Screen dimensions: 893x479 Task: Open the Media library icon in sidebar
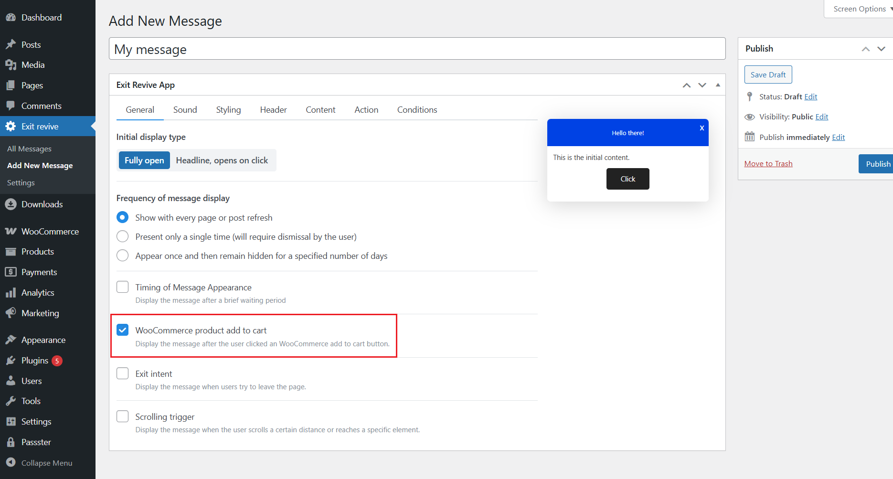coord(11,65)
